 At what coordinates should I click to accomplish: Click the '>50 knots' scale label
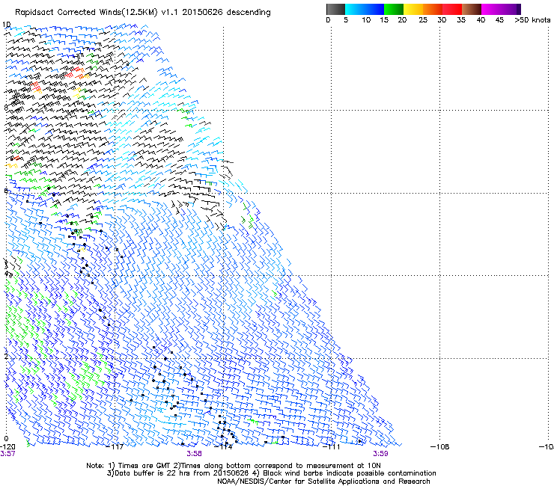[532, 20]
